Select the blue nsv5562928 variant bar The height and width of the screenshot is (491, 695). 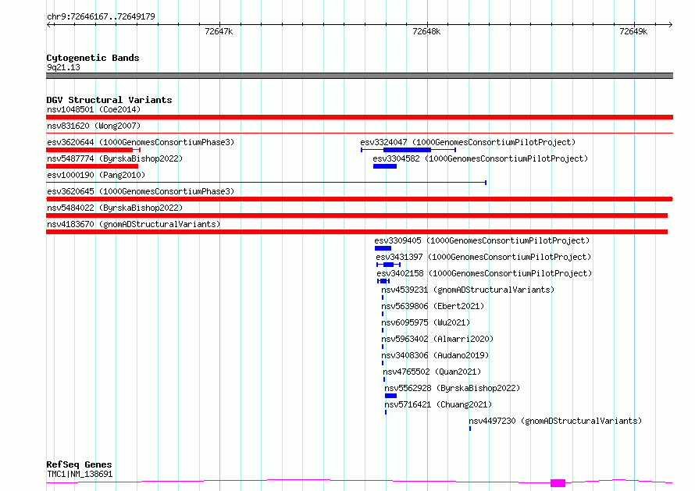[390, 396]
